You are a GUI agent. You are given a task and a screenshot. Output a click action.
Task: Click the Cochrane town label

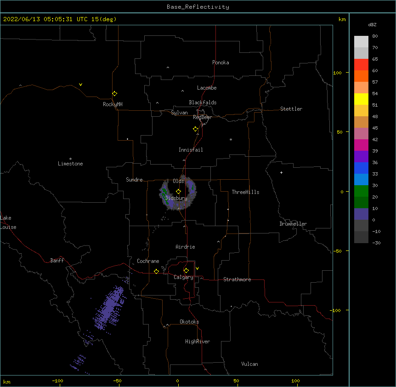[148, 261]
